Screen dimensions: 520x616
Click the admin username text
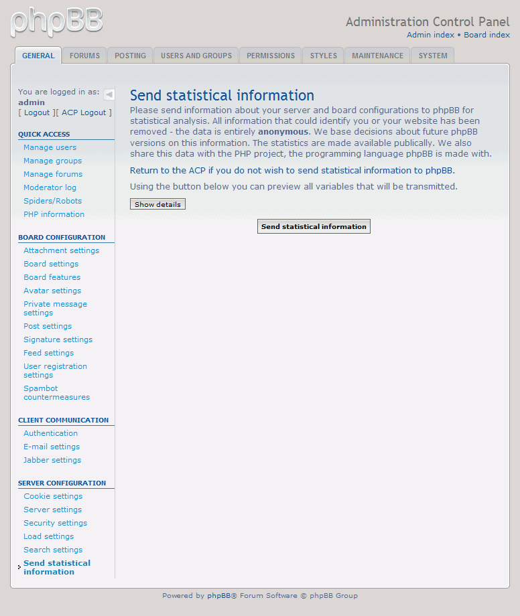click(x=31, y=102)
